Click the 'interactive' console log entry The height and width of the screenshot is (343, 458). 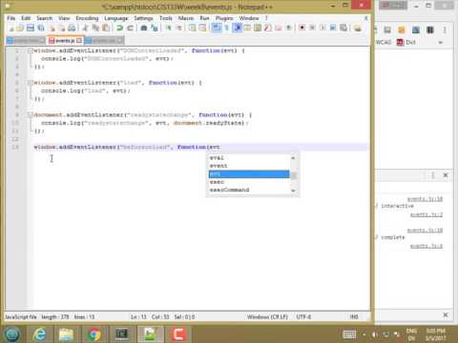(398, 206)
